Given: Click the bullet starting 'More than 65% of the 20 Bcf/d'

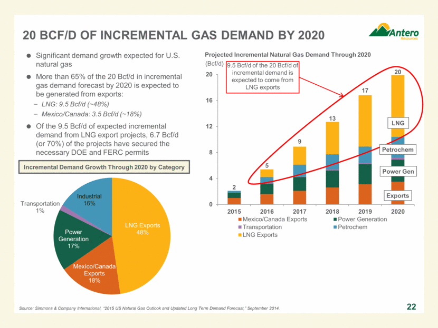Looking at the screenshot, I should 108,85.
